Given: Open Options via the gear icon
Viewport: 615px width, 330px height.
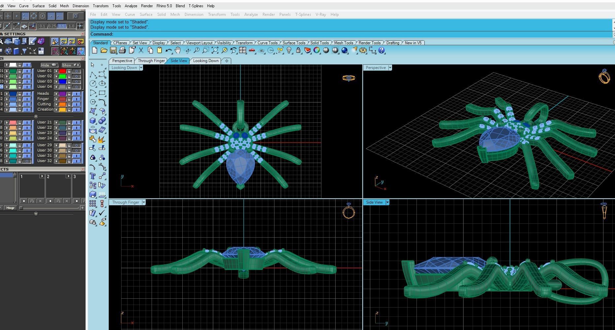Looking at the screenshot, I should tap(363, 50).
